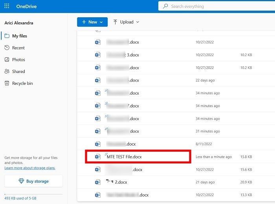
Task: Click the Photos icon in sidebar
Action: (x=7, y=60)
